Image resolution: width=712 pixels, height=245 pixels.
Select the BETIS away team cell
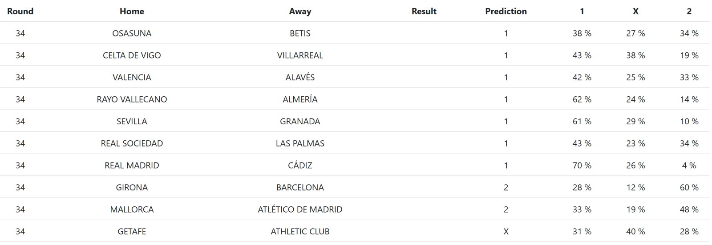(300, 33)
